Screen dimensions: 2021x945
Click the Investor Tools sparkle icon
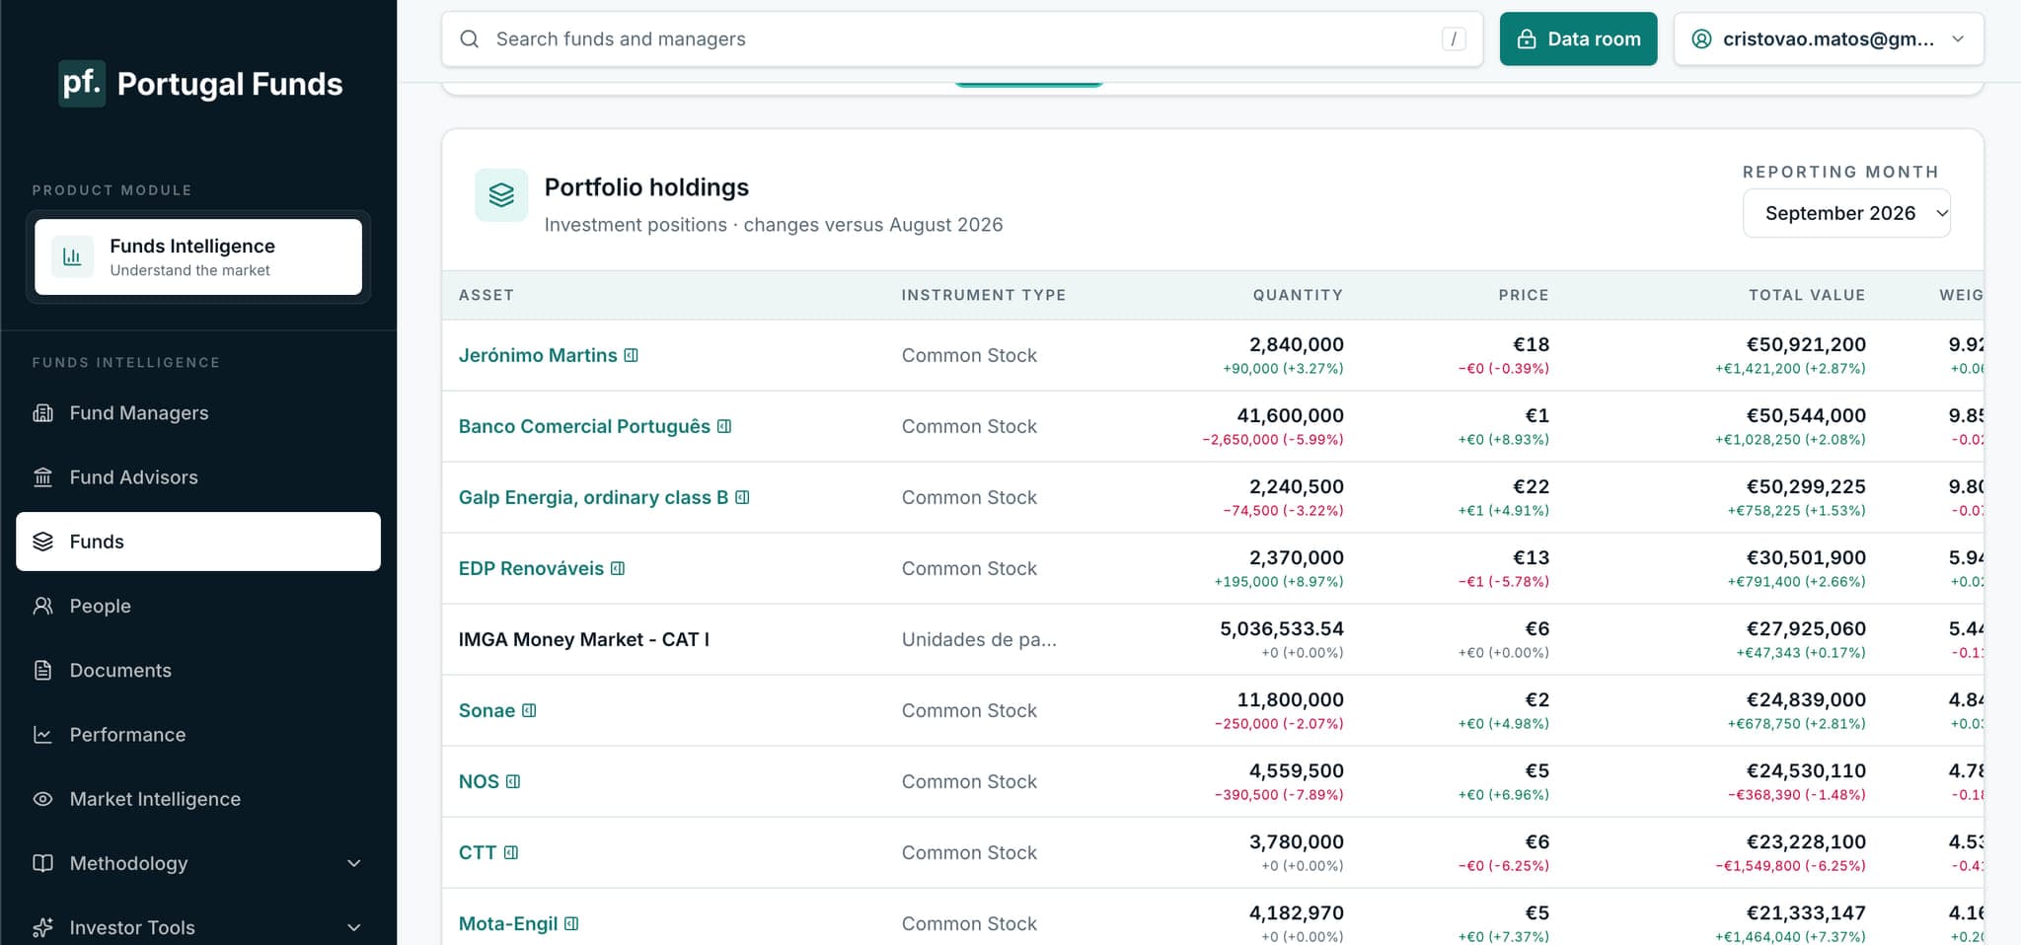click(x=42, y=927)
